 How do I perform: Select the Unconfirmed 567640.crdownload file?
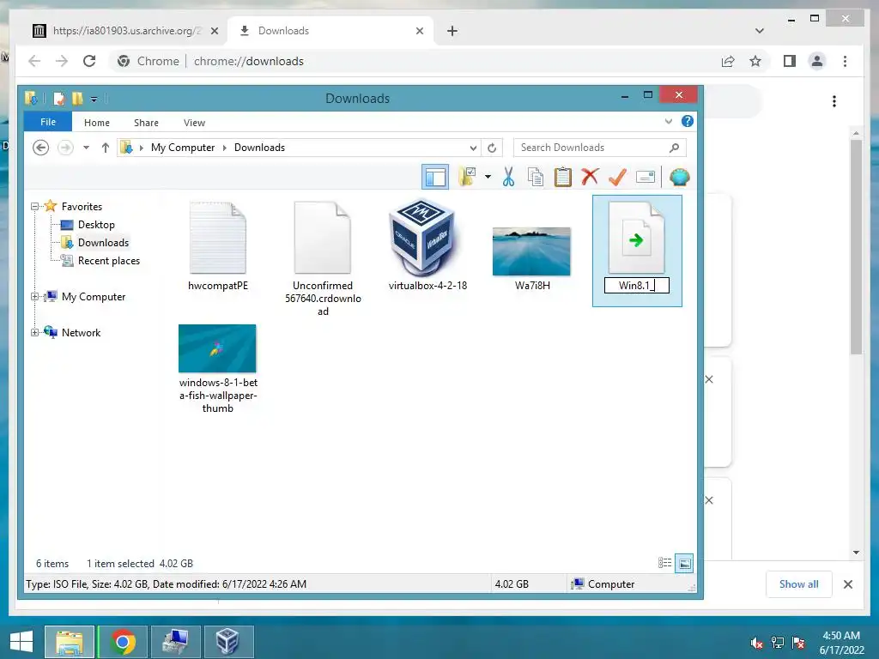(x=323, y=259)
